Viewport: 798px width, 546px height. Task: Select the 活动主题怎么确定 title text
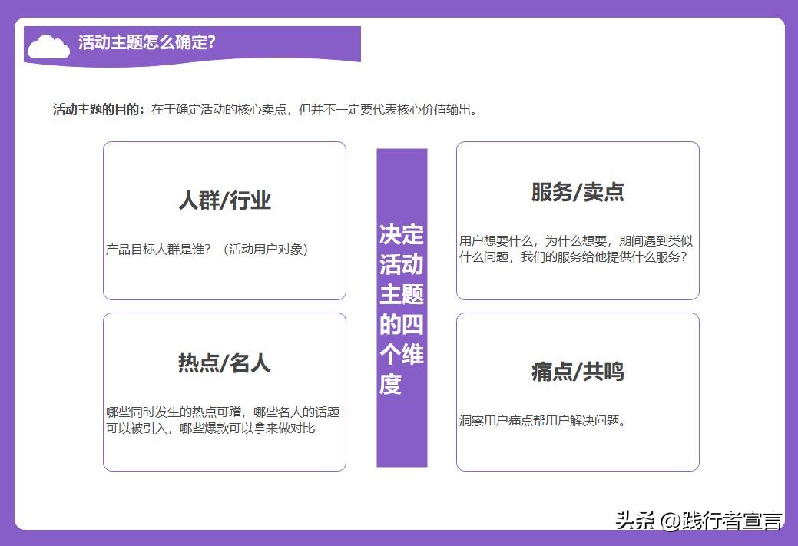147,42
